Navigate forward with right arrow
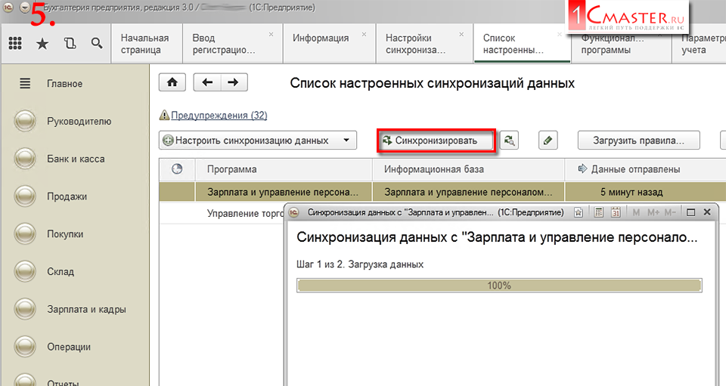Screen dimensions: 726x386 (x=234, y=82)
